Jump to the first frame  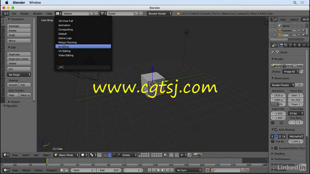(149, 170)
